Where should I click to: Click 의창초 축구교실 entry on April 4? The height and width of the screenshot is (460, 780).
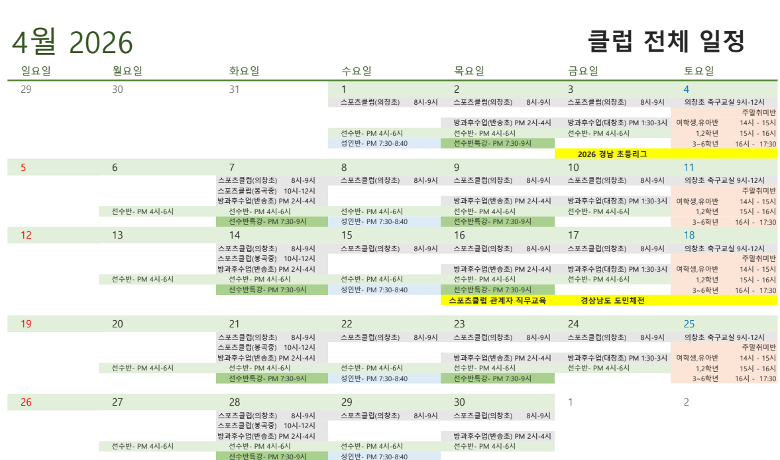click(724, 102)
